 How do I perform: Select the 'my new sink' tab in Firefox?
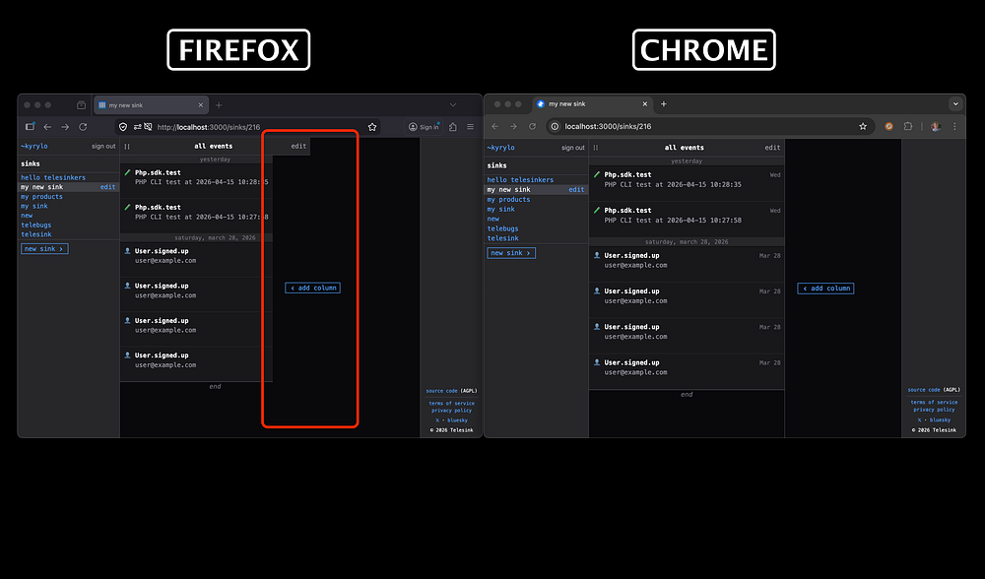click(152, 105)
